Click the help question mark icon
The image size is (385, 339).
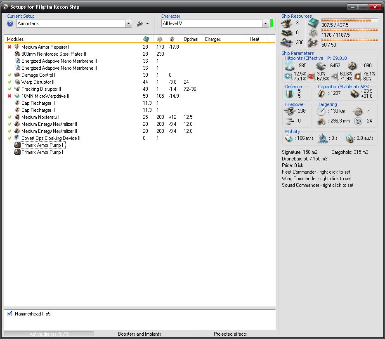pos(10,24)
